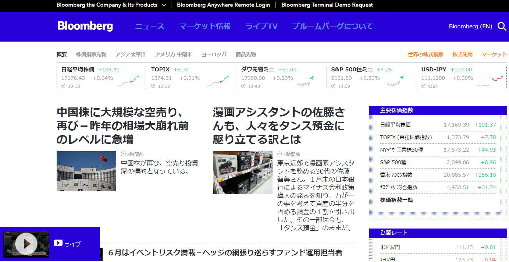Open the ニュース menu
The height and width of the screenshot is (262, 509).
pos(150,26)
